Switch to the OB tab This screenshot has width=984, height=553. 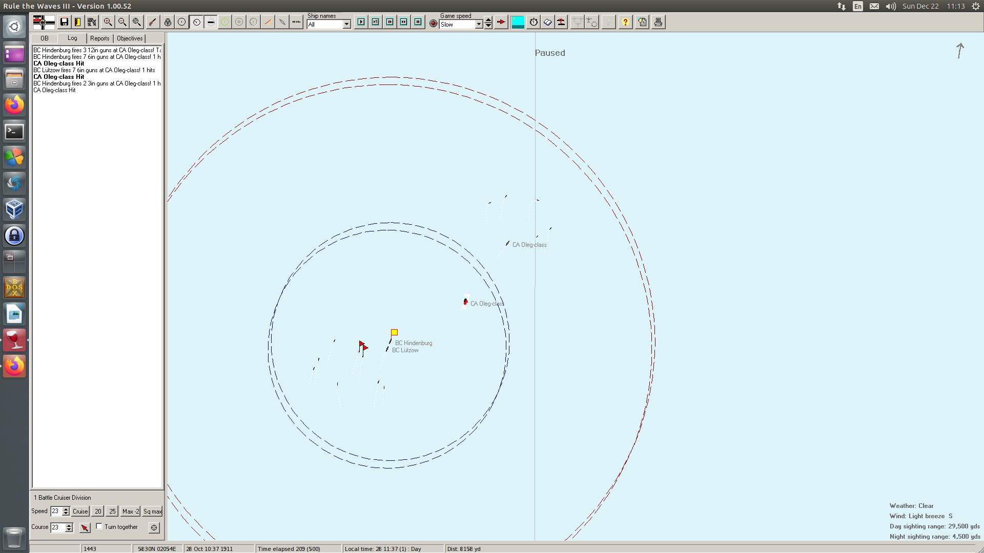point(45,38)
